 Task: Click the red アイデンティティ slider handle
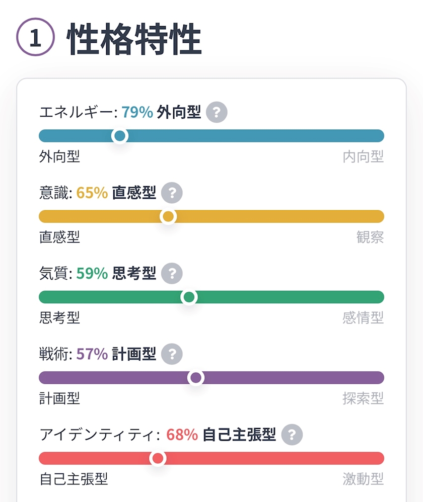pyautogui.click(x=158, y=458)
